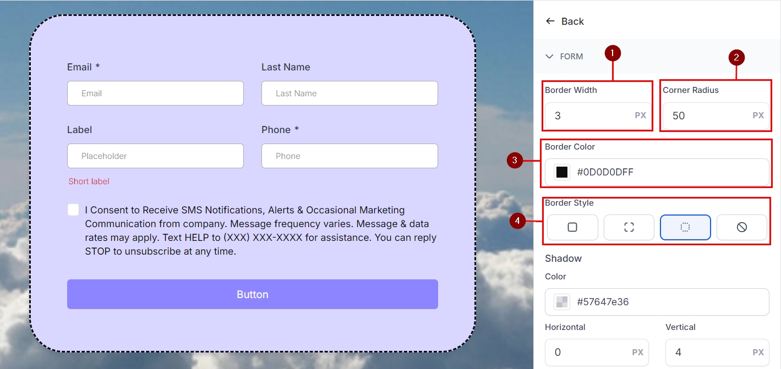Screen dimensions: 781x369
Task: Click the Last Name input field
Action: 349,93
